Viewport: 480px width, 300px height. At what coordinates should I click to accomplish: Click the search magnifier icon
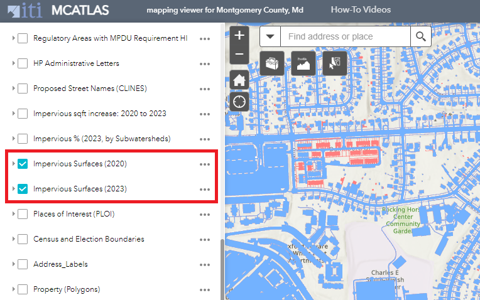pos(421,36)
